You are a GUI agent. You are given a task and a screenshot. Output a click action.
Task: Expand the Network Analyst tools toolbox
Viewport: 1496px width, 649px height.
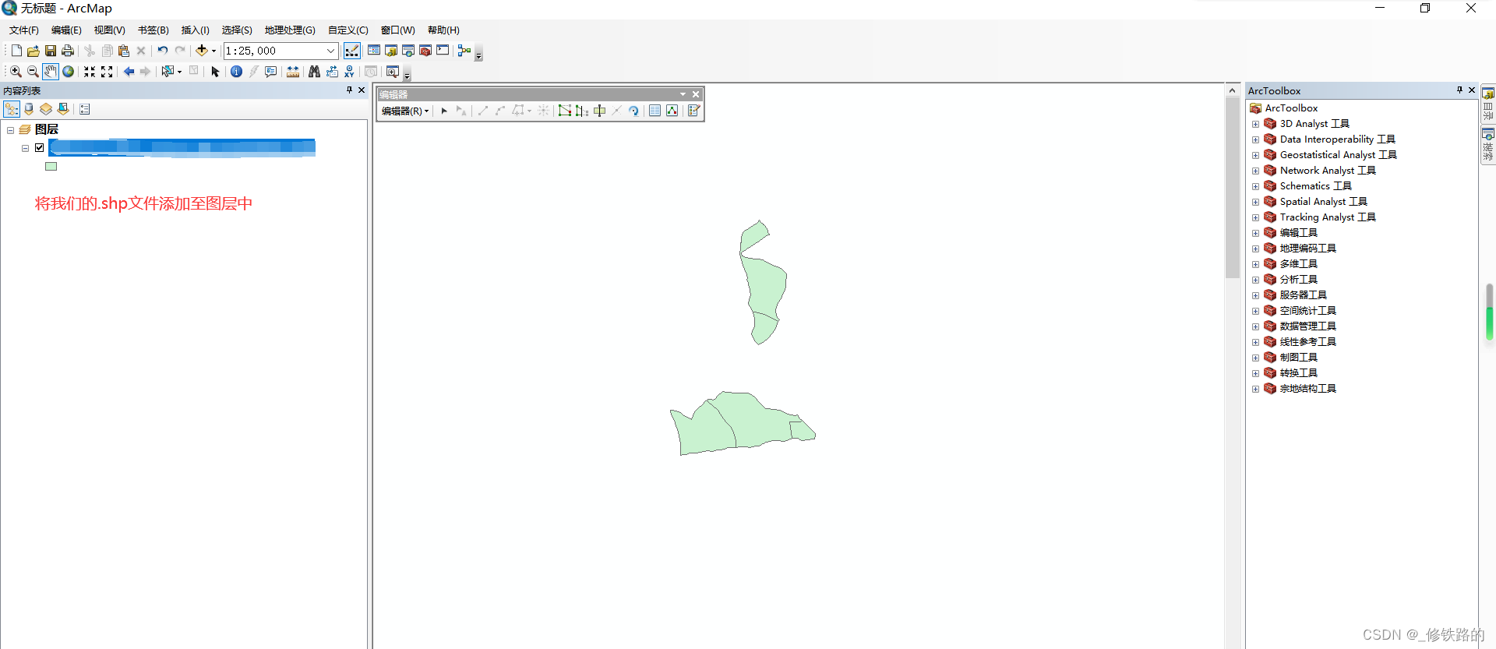point(1255,171)
